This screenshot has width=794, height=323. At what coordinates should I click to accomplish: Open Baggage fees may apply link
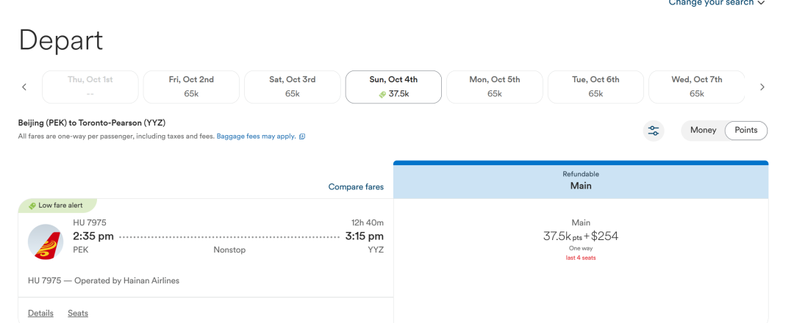coord(257,137)
